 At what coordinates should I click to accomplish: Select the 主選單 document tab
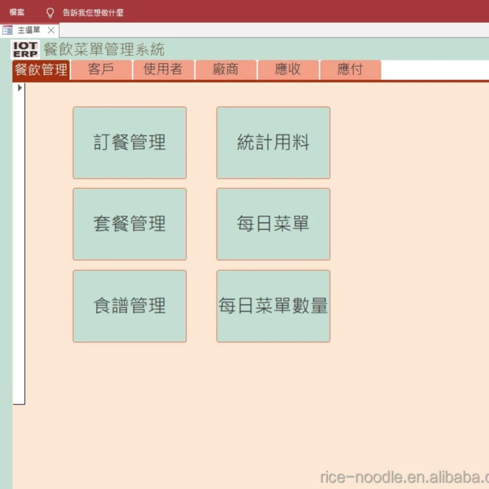(x=29, y=31)
